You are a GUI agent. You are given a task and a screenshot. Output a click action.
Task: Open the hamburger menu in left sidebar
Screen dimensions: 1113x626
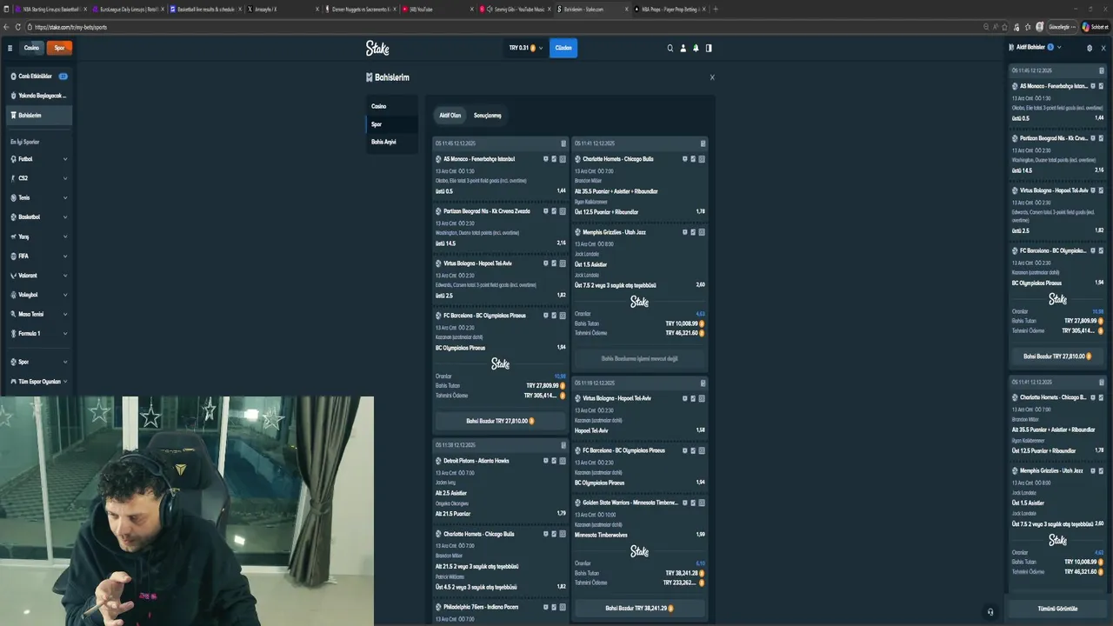click(x=10, y=48)
